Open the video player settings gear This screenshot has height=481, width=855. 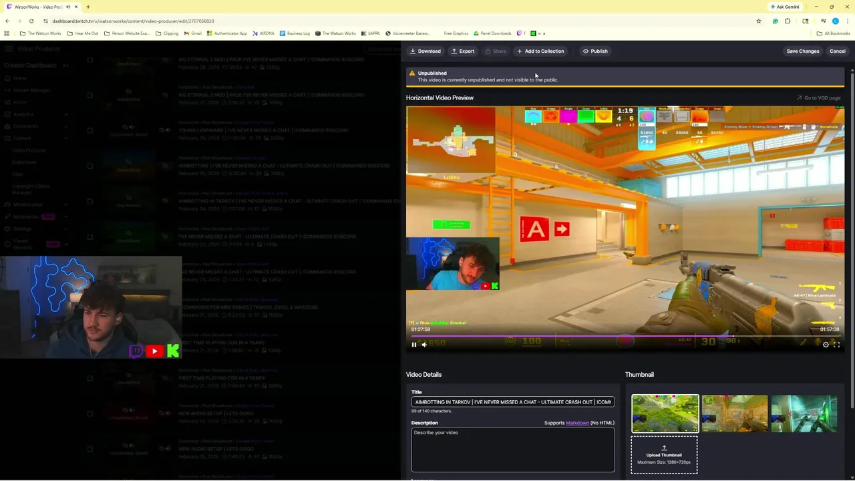(826, 345)
